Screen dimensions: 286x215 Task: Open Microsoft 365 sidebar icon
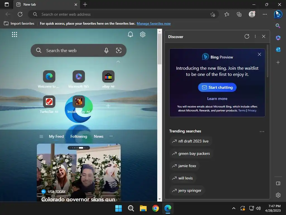click(x=278, y=38)
